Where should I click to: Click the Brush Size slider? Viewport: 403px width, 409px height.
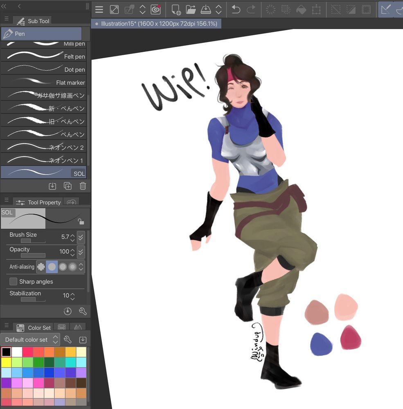[33, 241]
